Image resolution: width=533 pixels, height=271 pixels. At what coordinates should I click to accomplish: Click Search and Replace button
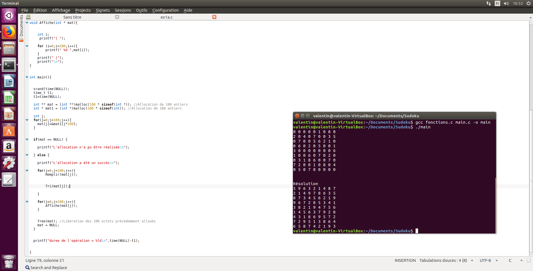(x=46, y=267)
